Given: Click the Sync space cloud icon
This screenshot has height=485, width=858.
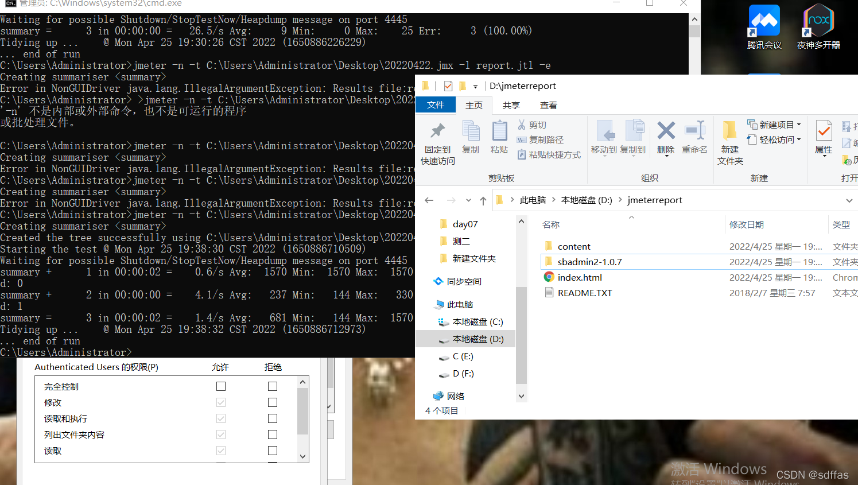Looking at the screenshot, I should 438,281.
